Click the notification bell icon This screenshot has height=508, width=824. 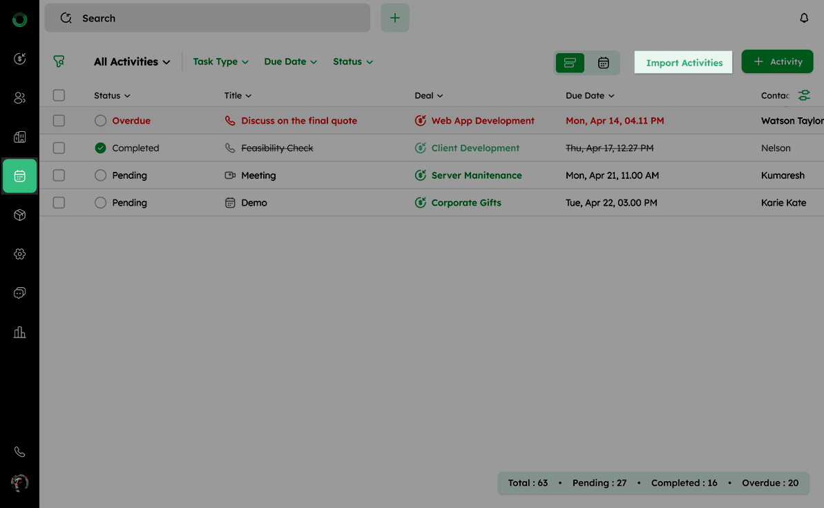tap(804, 19)
